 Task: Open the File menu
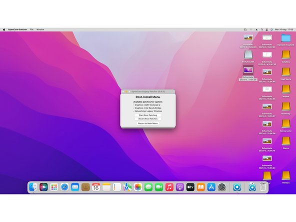coord(31,29)
